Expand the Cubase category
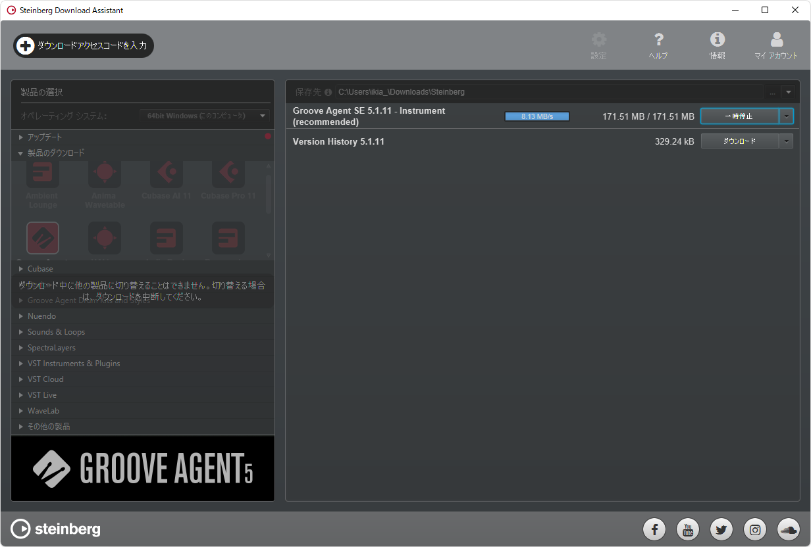Viewport: 811px width, 547px height. click(143, 268)
